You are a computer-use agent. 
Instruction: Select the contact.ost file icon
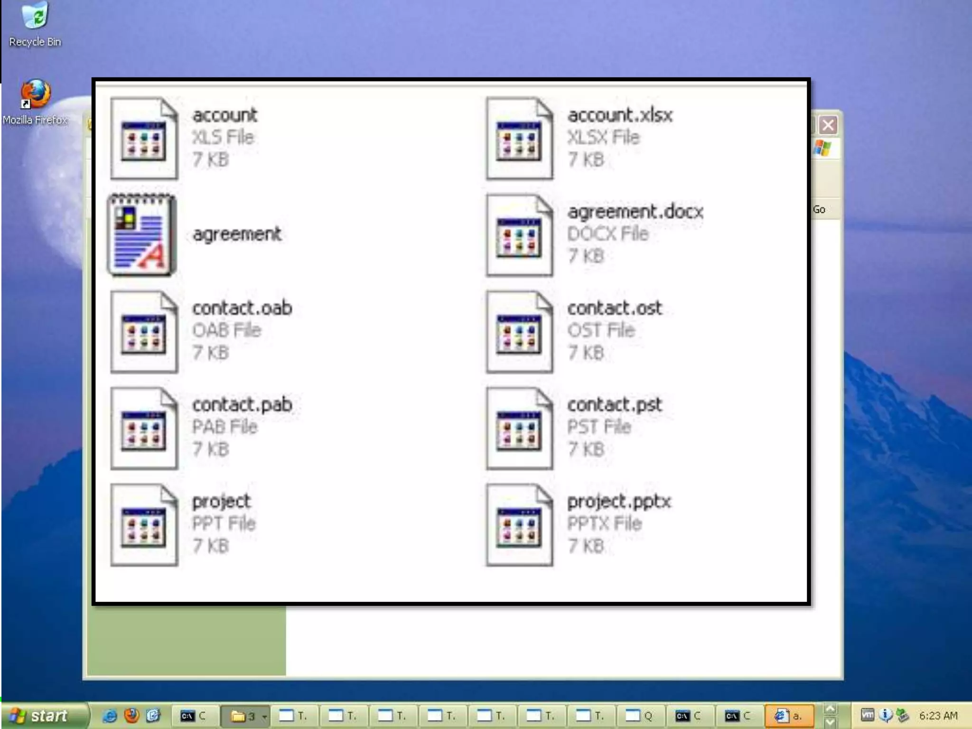[519, 332]
